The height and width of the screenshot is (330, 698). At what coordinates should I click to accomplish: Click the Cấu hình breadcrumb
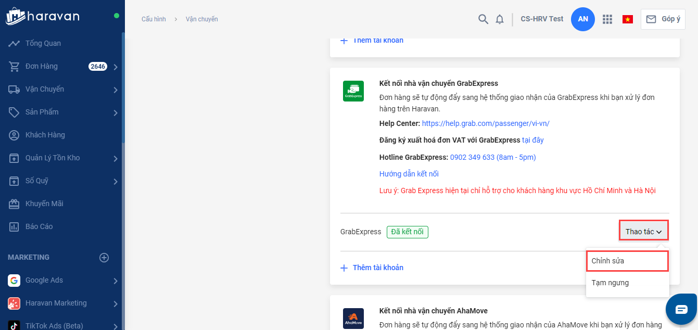pos(154,19)
